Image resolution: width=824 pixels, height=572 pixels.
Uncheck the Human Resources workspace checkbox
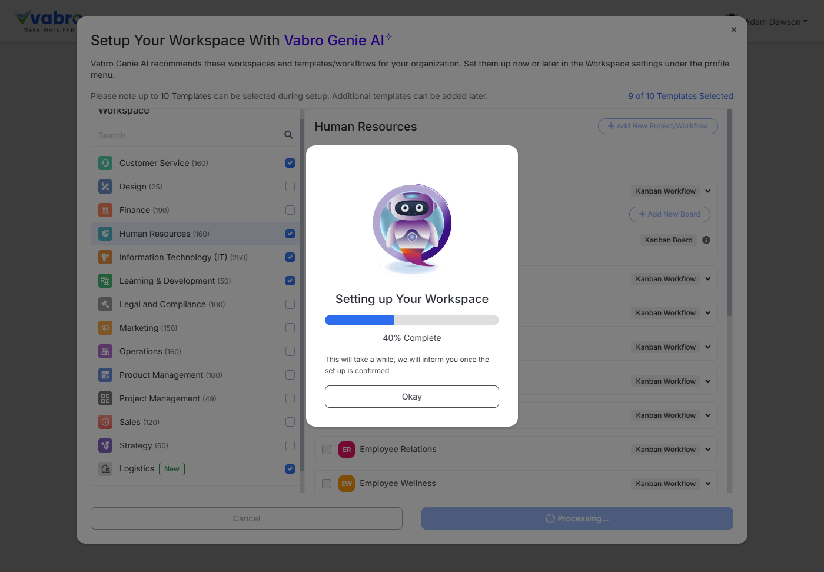pyautogui.click(x=290, y=234)
